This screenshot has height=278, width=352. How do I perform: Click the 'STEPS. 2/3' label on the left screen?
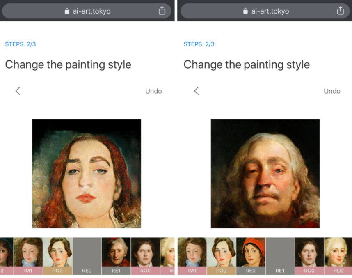[x=21, y=44]
